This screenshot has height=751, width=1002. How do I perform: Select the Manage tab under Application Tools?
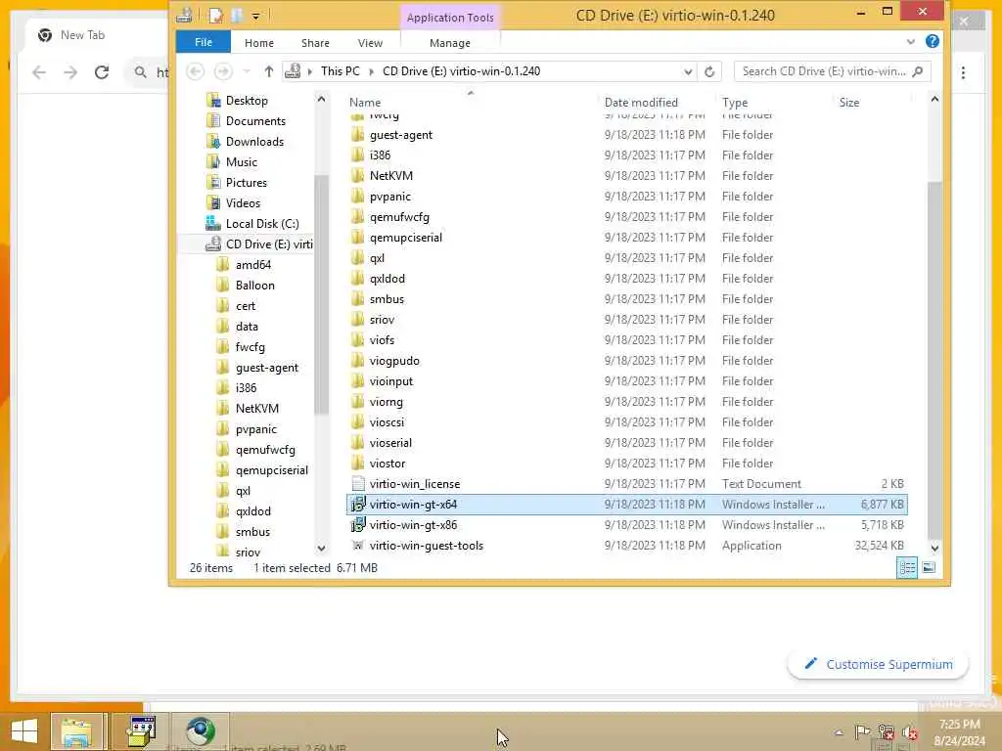[x=450, y=43]
